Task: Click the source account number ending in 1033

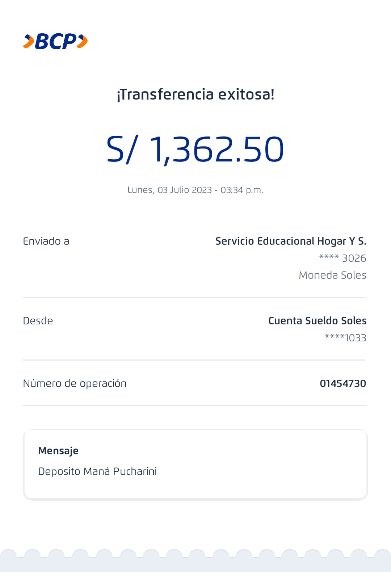Action: [345, 338]
